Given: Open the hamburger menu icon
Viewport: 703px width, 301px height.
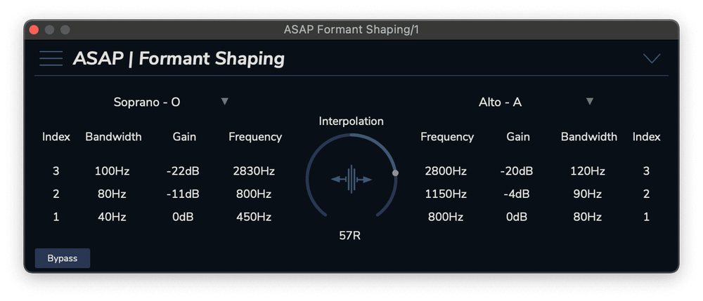Looking at the screenshot, I should (51, 58).
